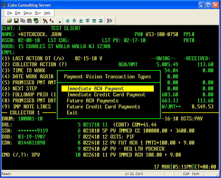Click the CMD input field showing XPV
This screenshot has width=221, height=178.
coord(36,155)
